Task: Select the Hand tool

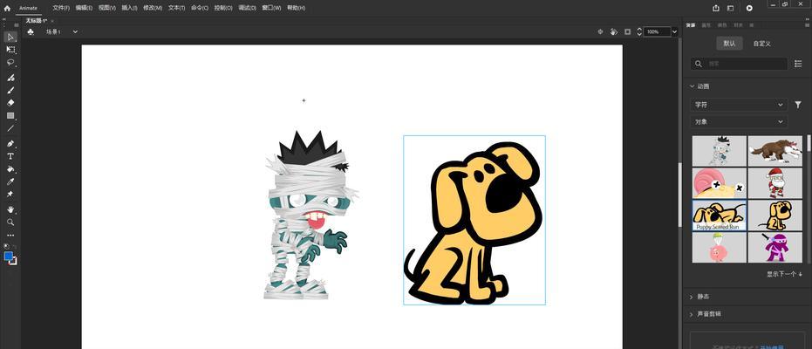Action: [10, 209]
